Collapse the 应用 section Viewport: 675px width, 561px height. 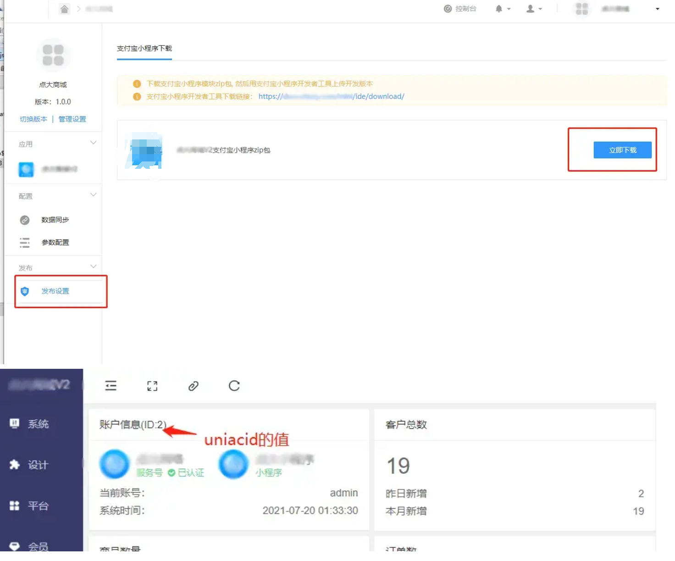[93, 143]
